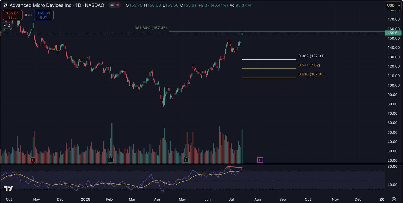Click the Jun label on the time axis
Image resolution: width=403 pixels, height=203 pixels.
tap(208, 199)
